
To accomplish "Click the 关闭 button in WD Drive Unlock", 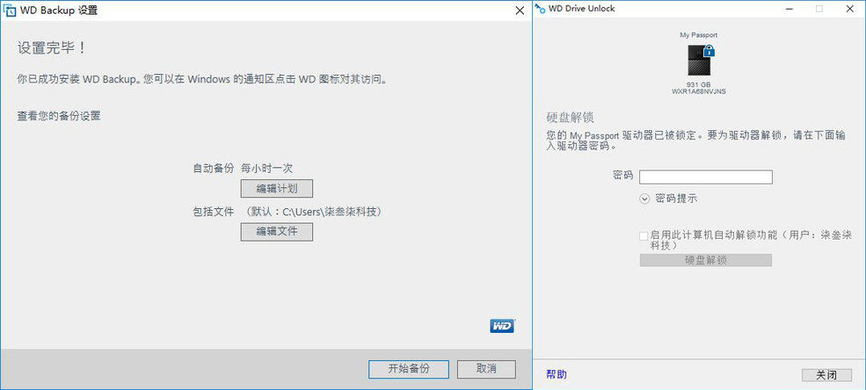I will [x=826, y=375].
